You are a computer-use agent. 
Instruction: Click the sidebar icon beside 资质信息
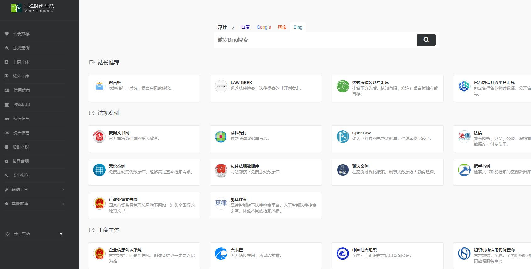pos(7,119)
